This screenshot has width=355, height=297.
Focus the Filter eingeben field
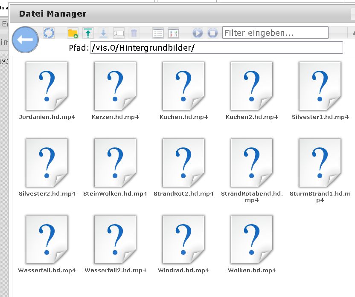[x=275, y=33]
